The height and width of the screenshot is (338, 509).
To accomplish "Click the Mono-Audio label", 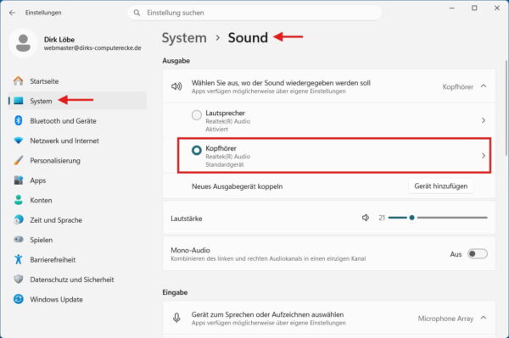I will pos(190,250).
